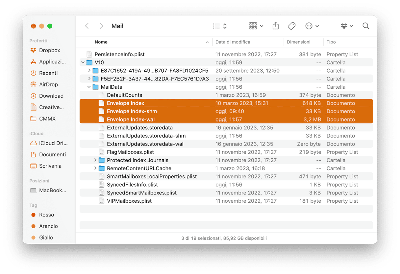Click the Share toolbar icon

276,26
